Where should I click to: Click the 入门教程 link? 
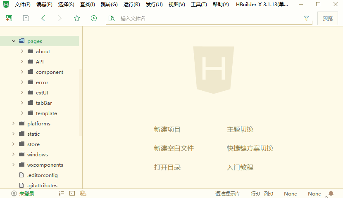tap(240, 167)
